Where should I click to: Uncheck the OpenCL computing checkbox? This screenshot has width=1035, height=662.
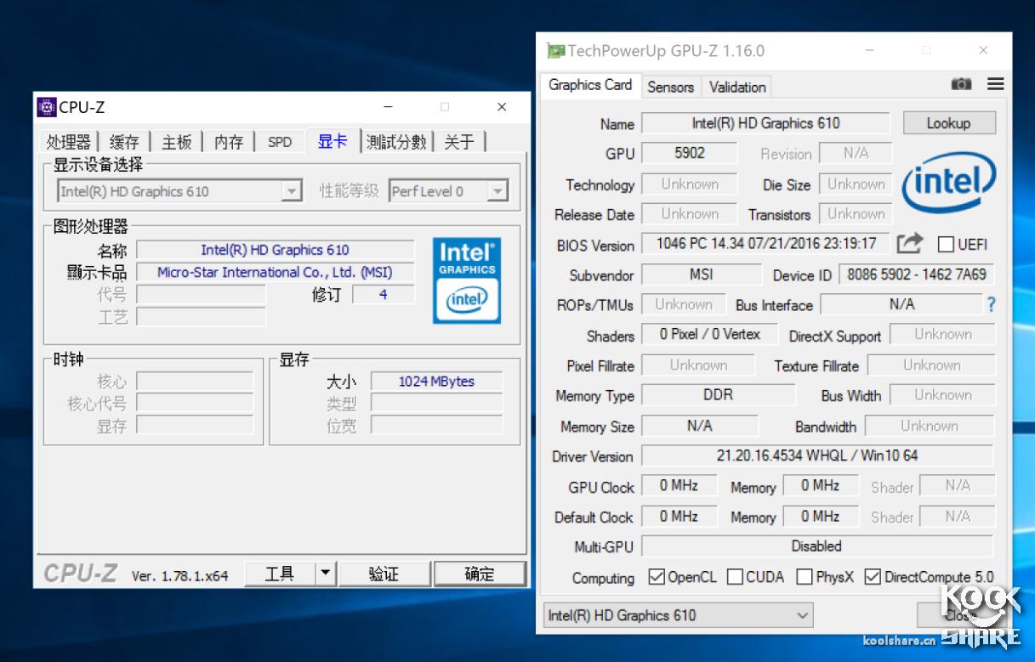(657, 577)
